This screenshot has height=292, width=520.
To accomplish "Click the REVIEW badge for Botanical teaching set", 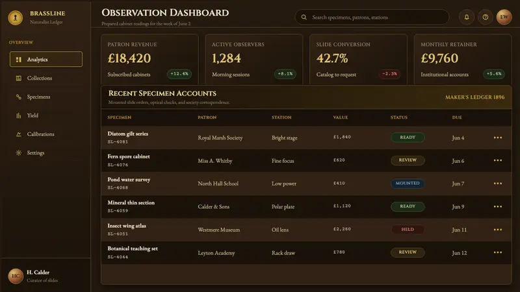I will point(408,252).
